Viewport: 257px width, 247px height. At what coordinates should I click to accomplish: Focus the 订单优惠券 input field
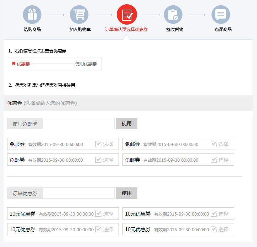coord(79,193)
